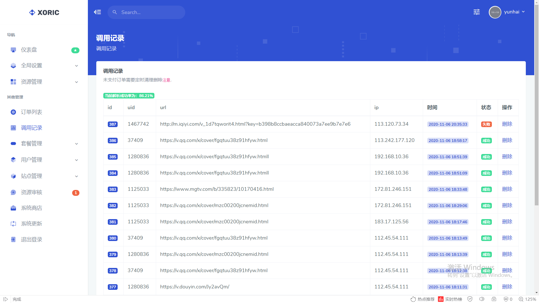
Task: Click the timestamp 2020-11-06 18:29:06
Action: click(448, 206)
